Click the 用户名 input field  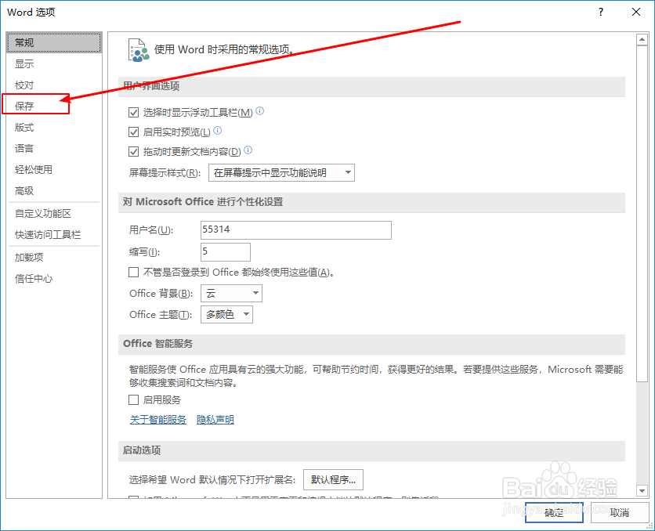click(295, 230)
